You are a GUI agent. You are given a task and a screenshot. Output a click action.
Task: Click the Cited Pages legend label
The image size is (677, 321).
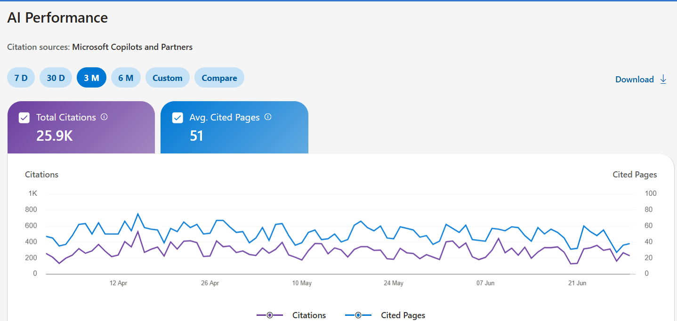[403, 315]
